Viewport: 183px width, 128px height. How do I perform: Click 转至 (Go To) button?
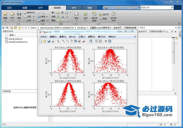(41, 17)
